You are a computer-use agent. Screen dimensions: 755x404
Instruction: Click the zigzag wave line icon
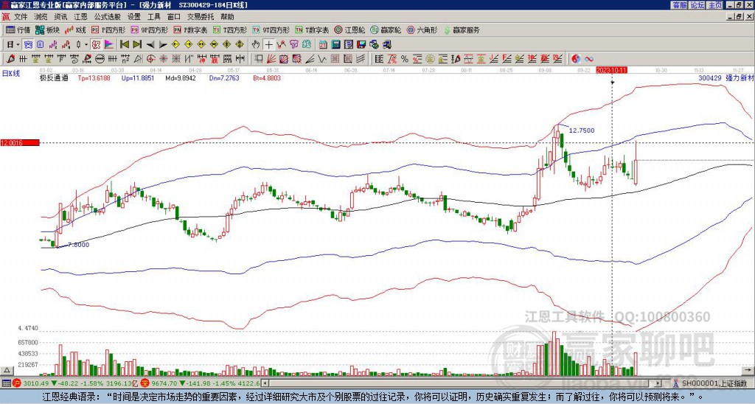321,59
